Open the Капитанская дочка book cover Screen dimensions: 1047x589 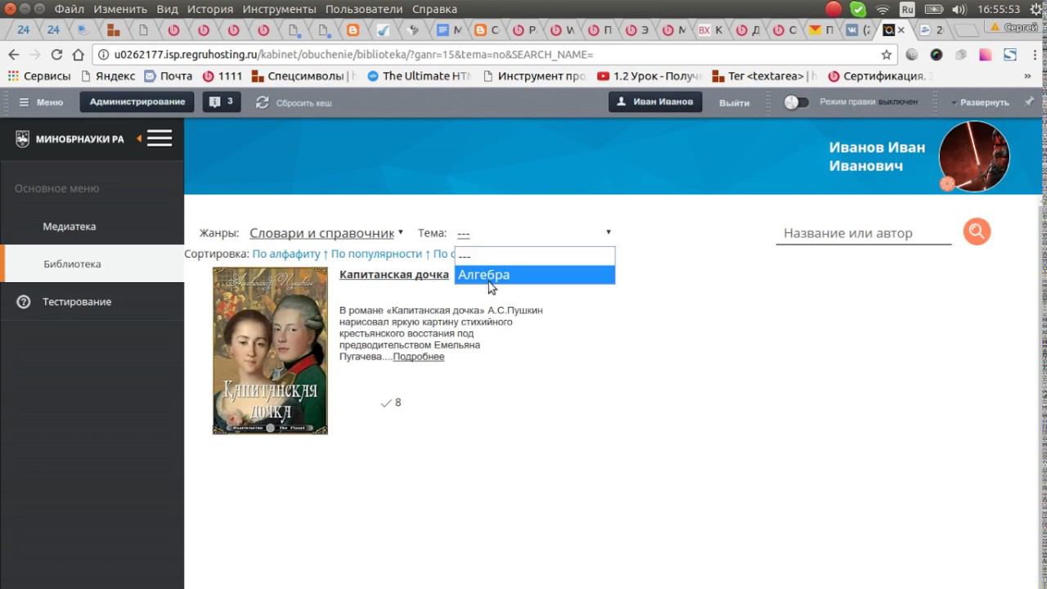[x=270, y=350]
